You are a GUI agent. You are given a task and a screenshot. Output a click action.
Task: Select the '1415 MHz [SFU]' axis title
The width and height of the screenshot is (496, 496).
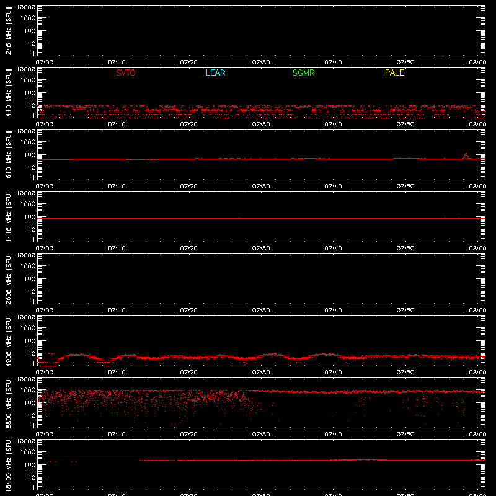(8, 216)
